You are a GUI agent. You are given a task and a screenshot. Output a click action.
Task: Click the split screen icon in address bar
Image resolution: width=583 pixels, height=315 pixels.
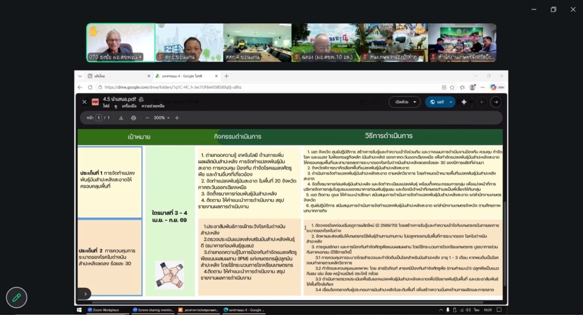(x=444, y=88)
